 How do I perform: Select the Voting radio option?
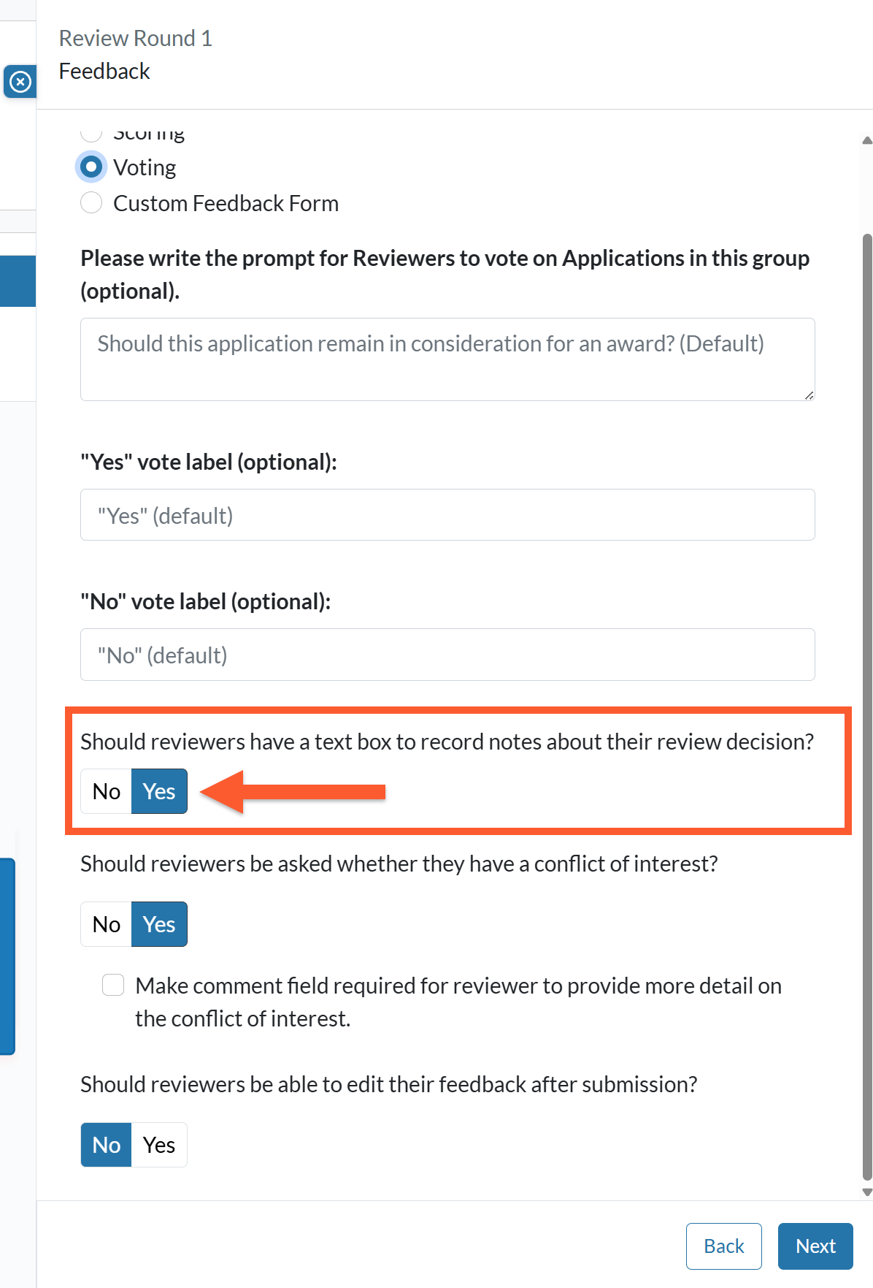click(91, 167)
